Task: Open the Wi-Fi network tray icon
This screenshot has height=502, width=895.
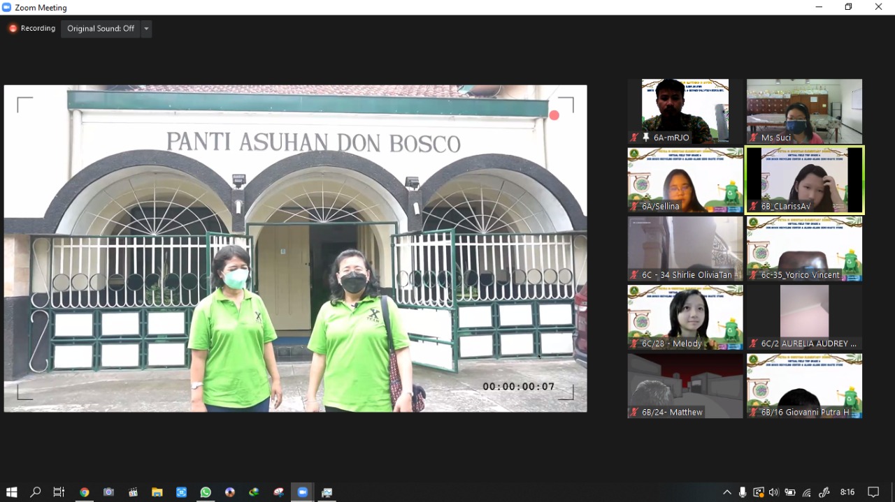Action: point(807,492)
